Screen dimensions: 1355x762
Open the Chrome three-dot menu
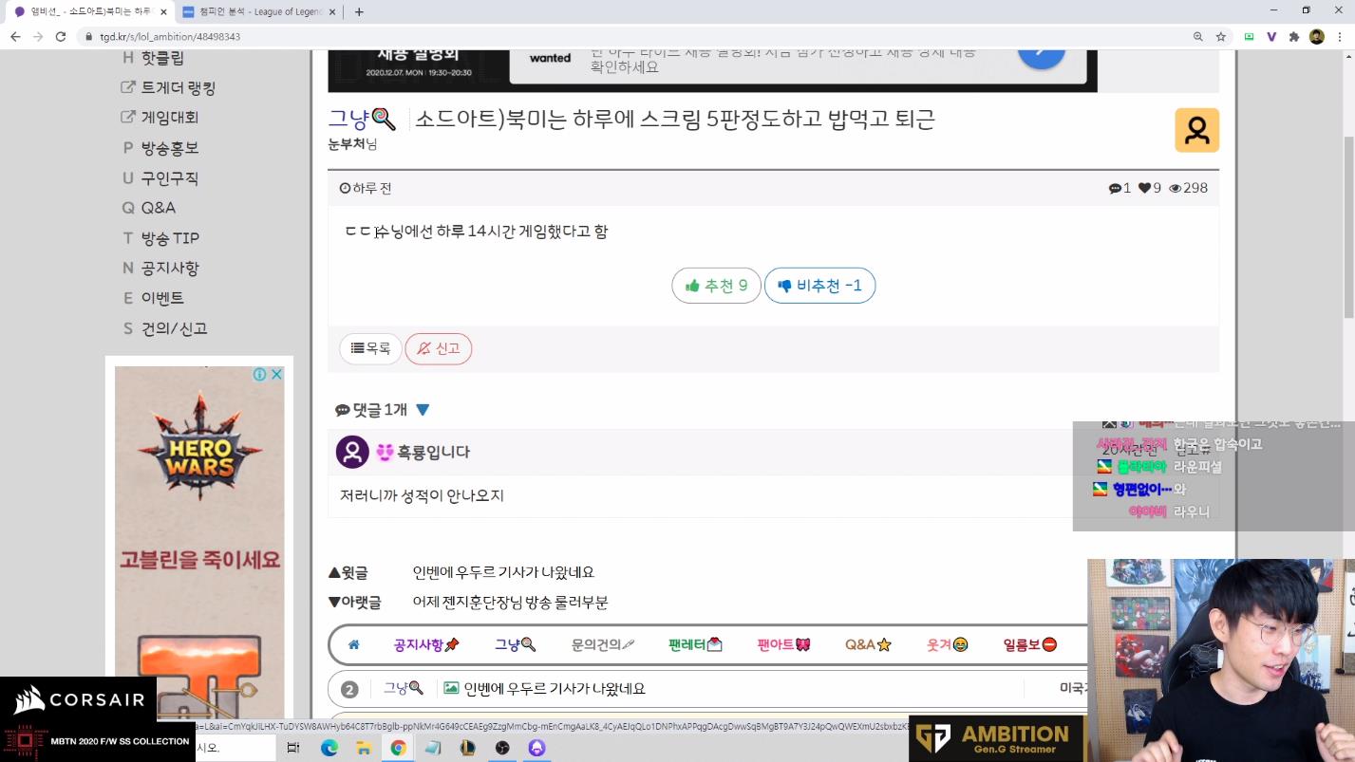click(x=1340, y=36)
